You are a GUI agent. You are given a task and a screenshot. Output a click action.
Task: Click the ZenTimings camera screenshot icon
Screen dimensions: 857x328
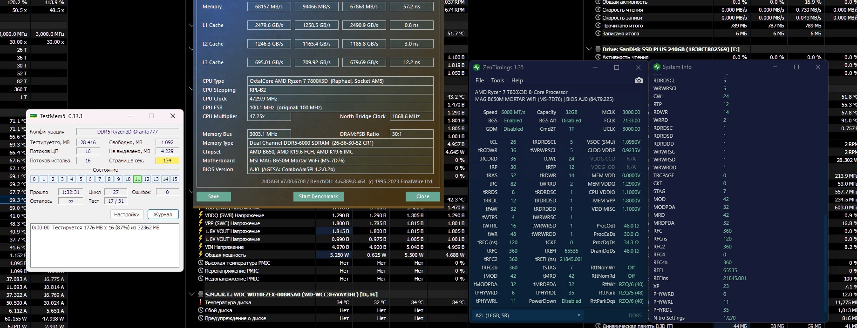coord(639,80)
